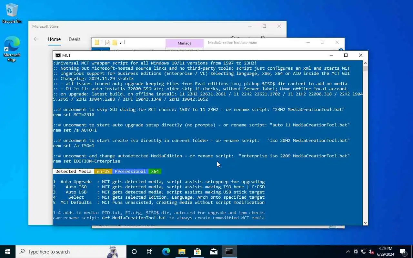
Task: Click the Meet Now camera tray icon
Action: tap(356, 252)
